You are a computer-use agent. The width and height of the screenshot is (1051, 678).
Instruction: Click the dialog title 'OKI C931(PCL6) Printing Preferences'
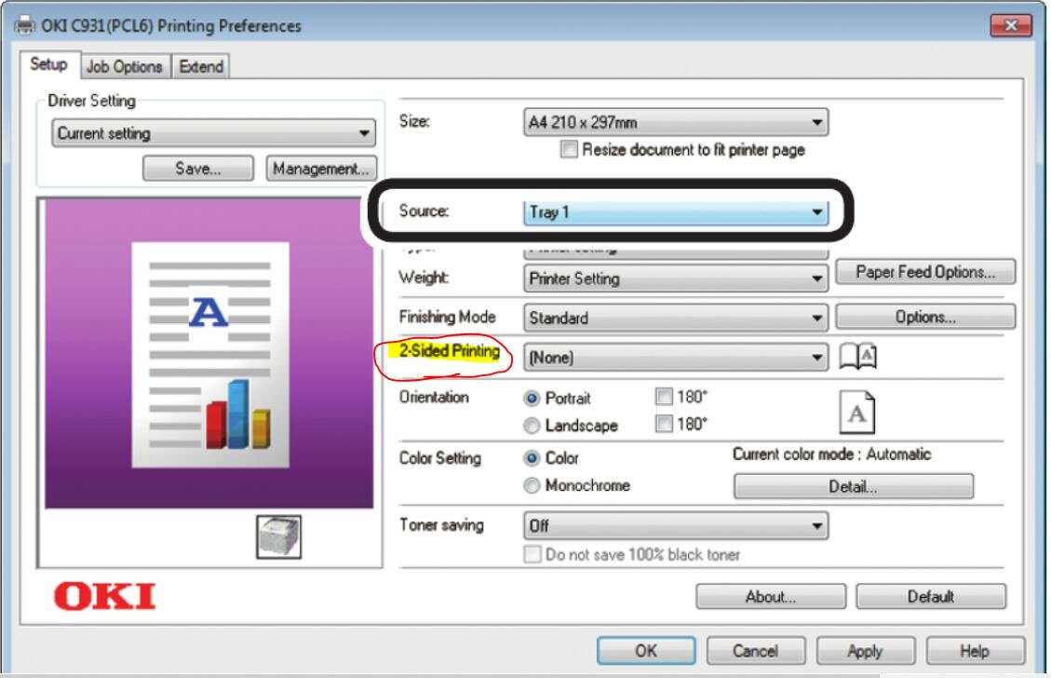click(x=171, y=25)
